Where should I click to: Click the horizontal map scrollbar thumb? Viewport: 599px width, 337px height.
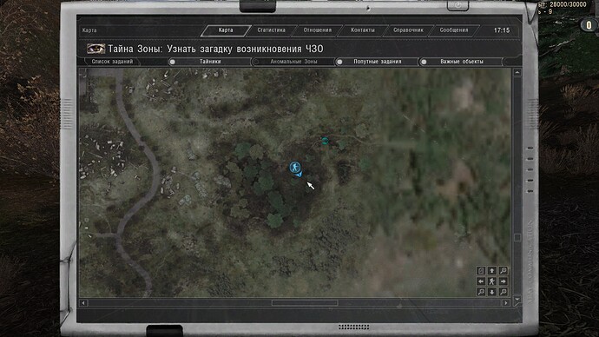305,302
